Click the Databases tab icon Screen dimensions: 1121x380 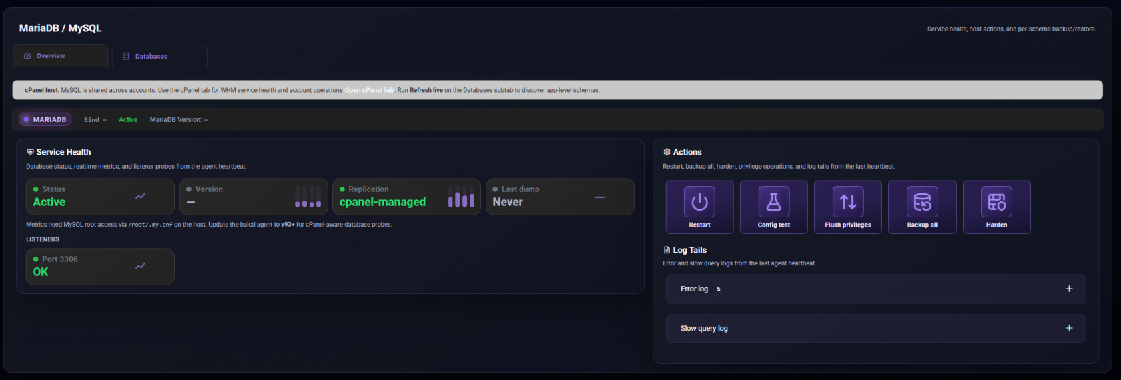[126, 57]
